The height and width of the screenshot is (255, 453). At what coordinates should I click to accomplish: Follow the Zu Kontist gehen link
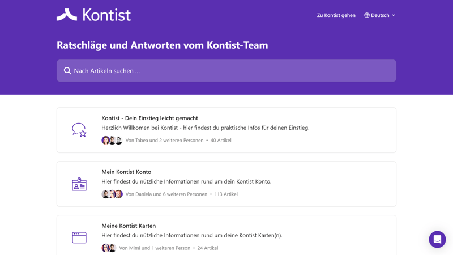(336, 15)
